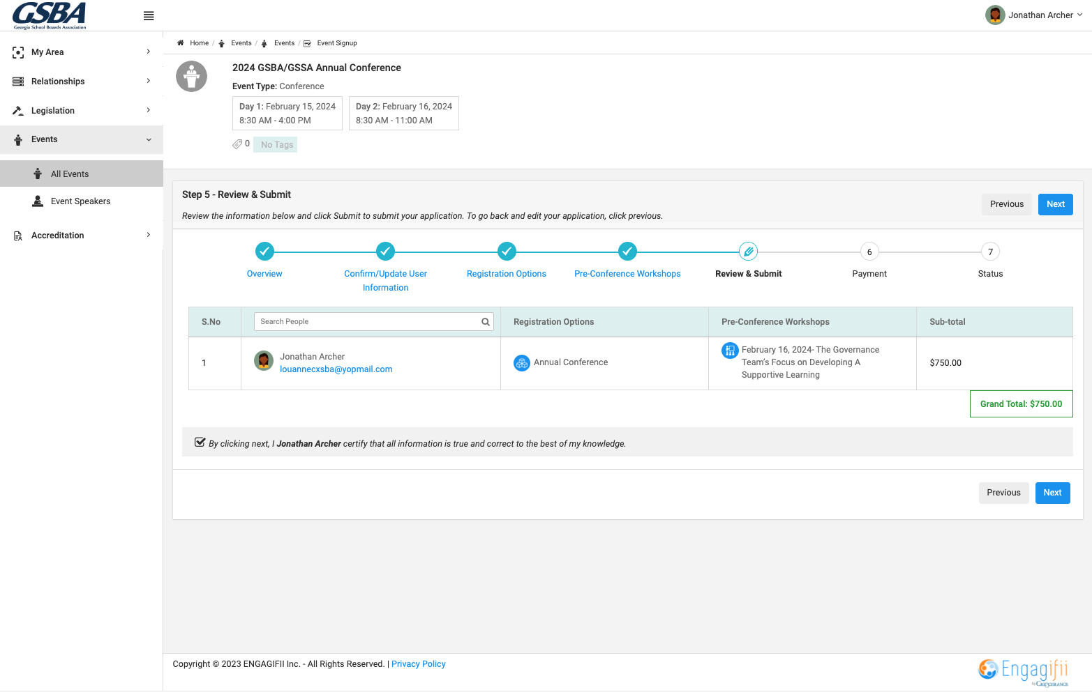Click the Home breadcrumb icon
Image resolution: width=1092 pixels, height=692 pixels.
click(181, 43)
